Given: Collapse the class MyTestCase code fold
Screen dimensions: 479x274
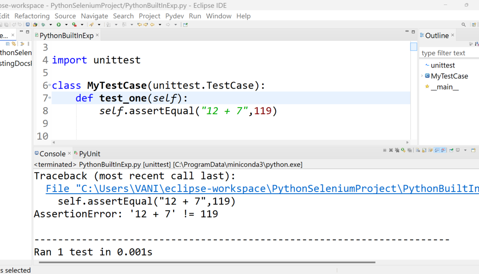Looking at the screenshot, I should point(50,86).
